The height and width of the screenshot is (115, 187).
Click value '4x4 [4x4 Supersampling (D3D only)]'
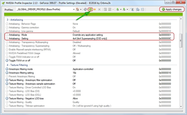pyautogui.click(x=90, y=39)
